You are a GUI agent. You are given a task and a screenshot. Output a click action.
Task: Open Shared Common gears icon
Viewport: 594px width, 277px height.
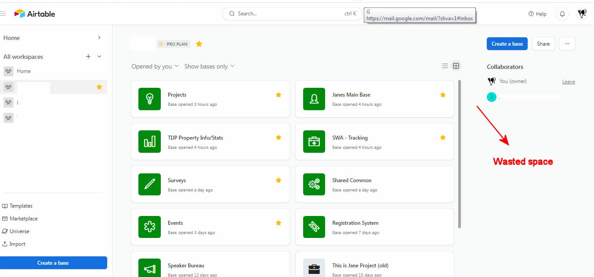pyautogui.click(x=314, y=184)
